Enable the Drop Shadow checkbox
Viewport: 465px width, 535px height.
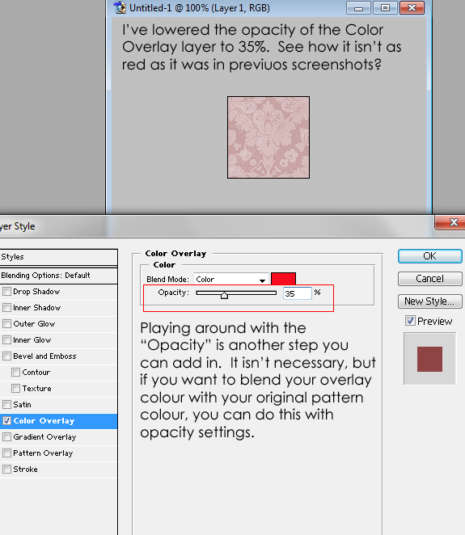pyautogui.click(x=6, y=292)
